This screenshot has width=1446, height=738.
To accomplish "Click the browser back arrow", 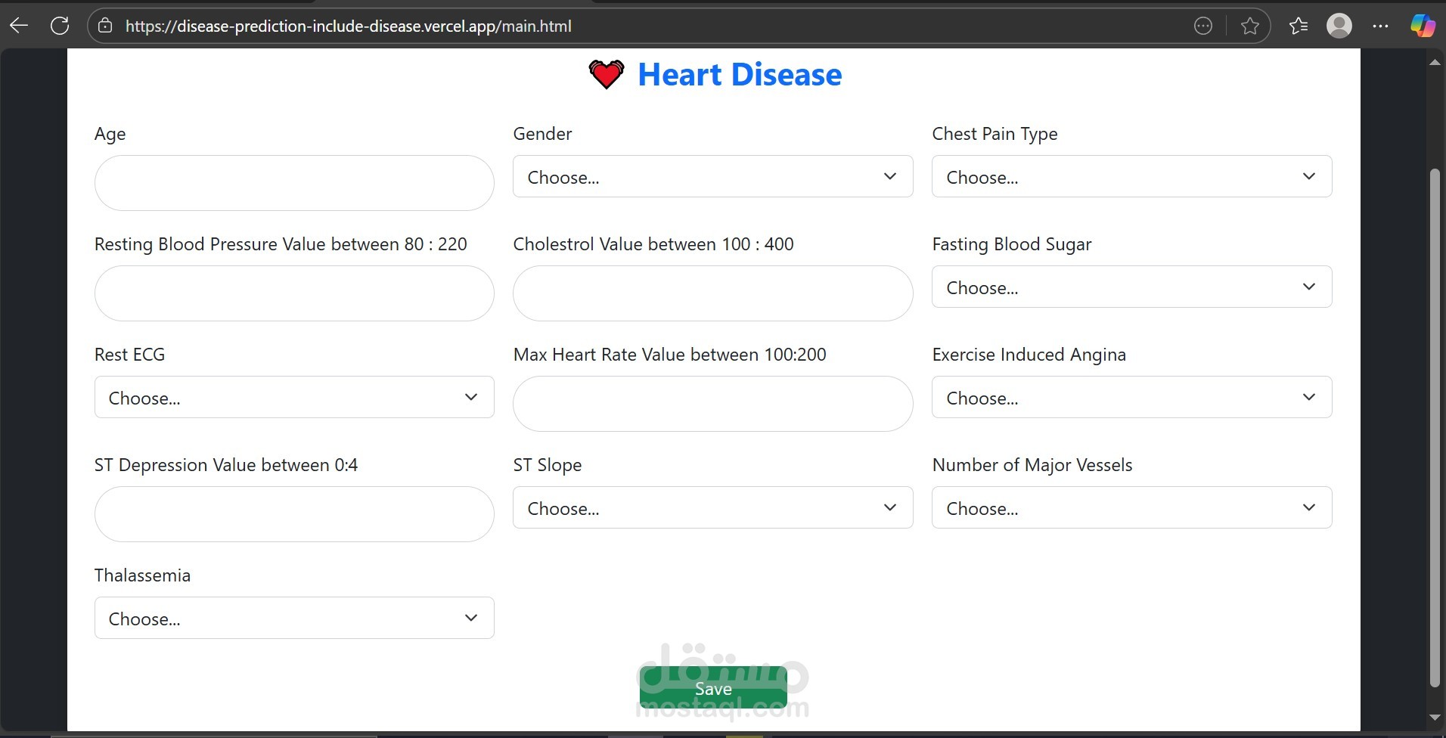I will point(19,26).
